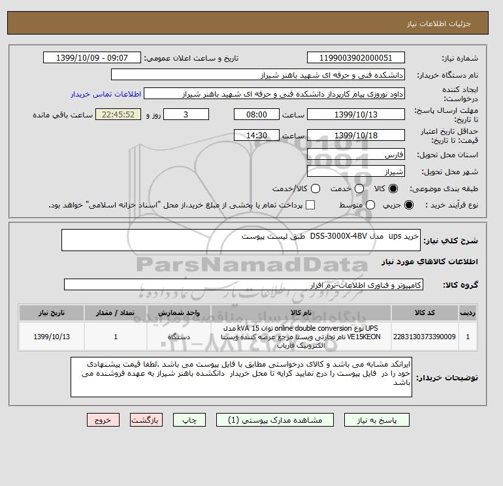Select the کالا/خدمت radio button
The image size is (503, 486).
(x=316, y=189)
